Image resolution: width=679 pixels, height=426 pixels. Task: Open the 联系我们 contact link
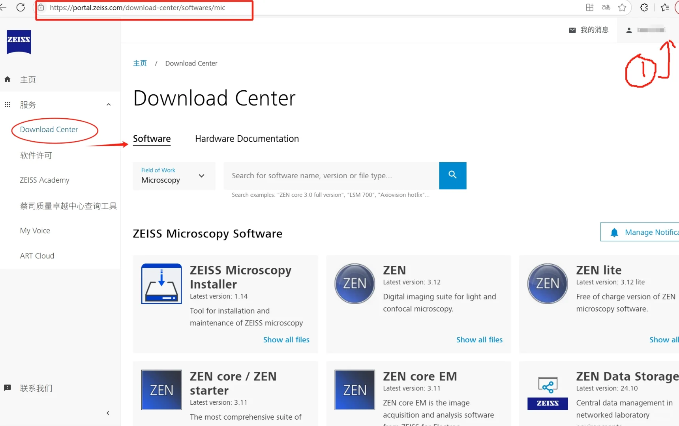(36, 388)
